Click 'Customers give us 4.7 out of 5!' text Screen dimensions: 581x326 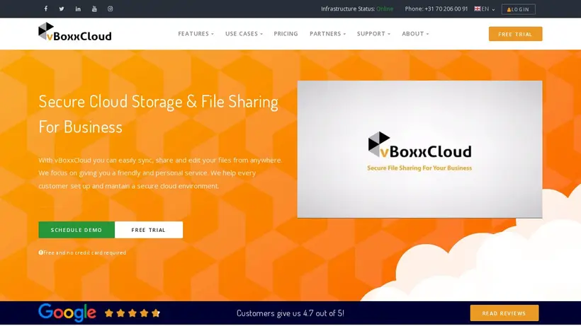[x=290, y=313]
